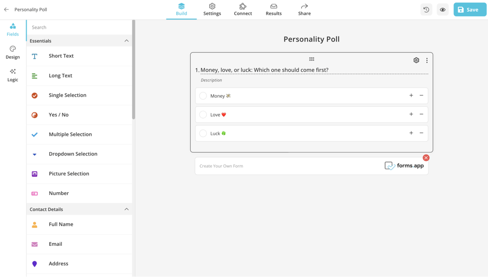Image resolution: width=488 pixels, height=277 pixels.
Task: Remove the Luck option with minus icon
Action: point(422,133)
